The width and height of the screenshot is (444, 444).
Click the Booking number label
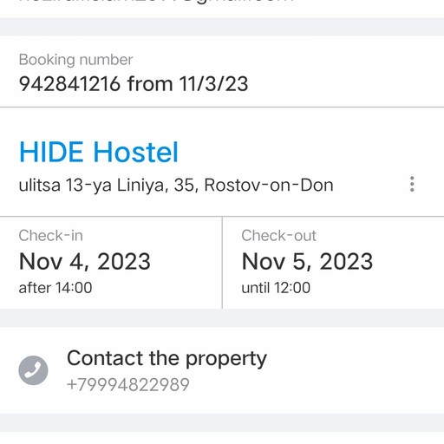[75, 60]
